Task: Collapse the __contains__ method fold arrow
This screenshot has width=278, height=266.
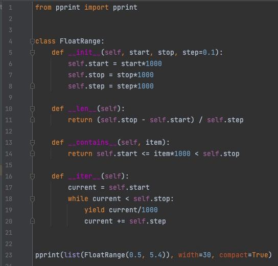Action: point(32,143)
